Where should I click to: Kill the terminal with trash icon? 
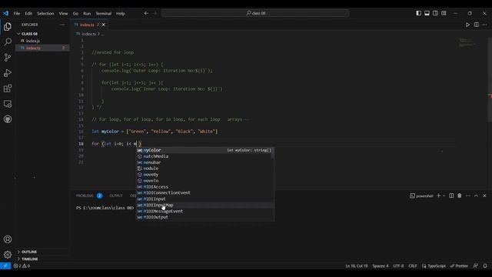click(460, 195)
